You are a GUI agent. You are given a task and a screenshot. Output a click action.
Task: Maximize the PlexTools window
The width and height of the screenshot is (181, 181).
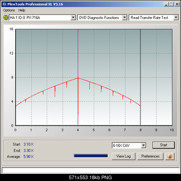[171, 4]
